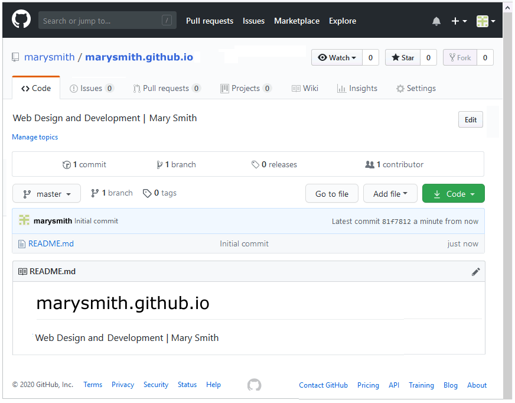Open the Settings tab

pyautogui.click(x=416, y=89)
